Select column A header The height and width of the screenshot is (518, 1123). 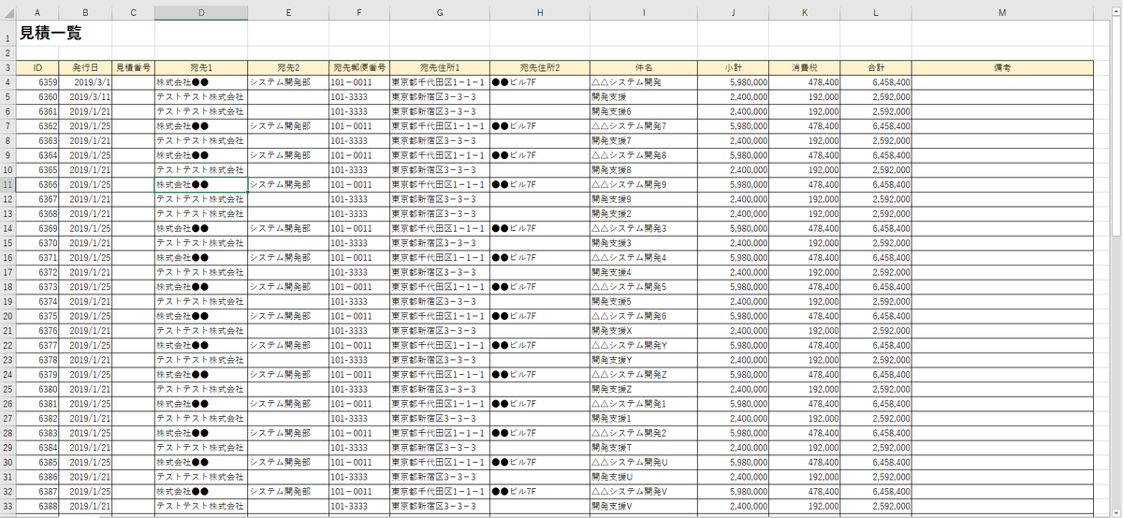tap(37, 13)
